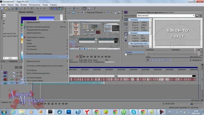The image size is (204, 115).
Task: Toggle loop playback in preview transport
Action: point(81,57)
